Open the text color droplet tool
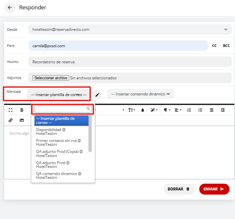The width and height of the screenshot is (235, 219). click(x=143, y=110)
